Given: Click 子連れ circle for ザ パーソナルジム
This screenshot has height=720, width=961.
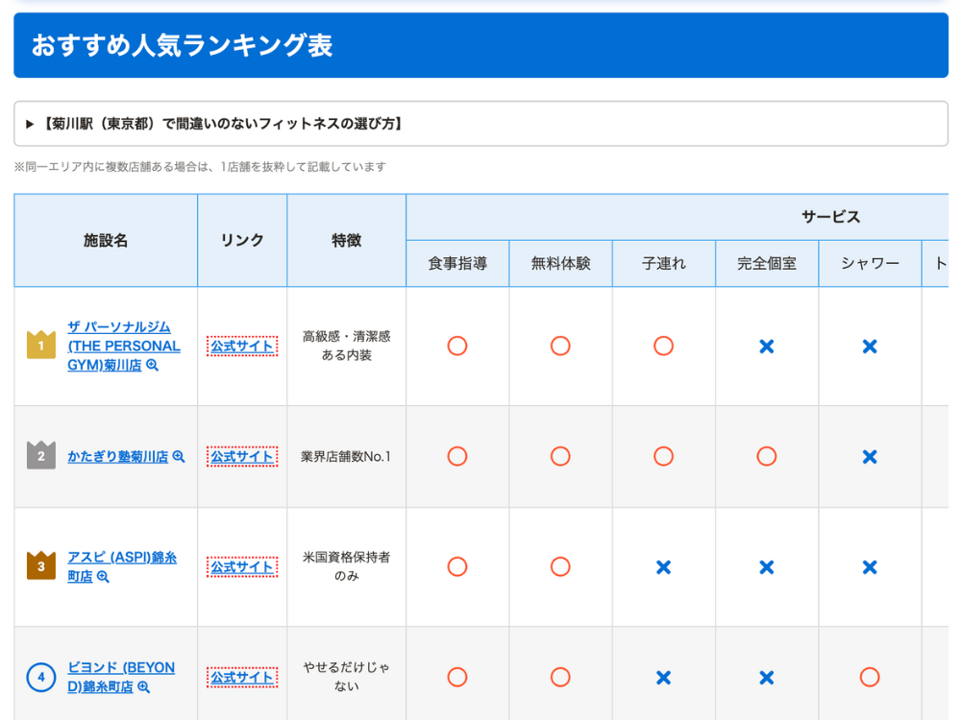Looking at the screenshot, I should click(x=663, y=346).
